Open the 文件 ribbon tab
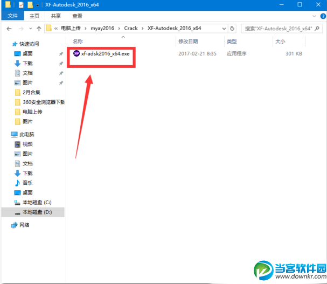 [12, 16]
